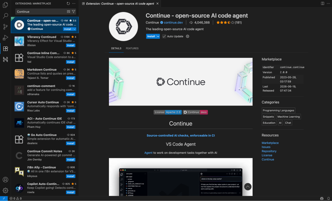
Task: Toggle the Auto Update checkbox
Action: (164, 36)
